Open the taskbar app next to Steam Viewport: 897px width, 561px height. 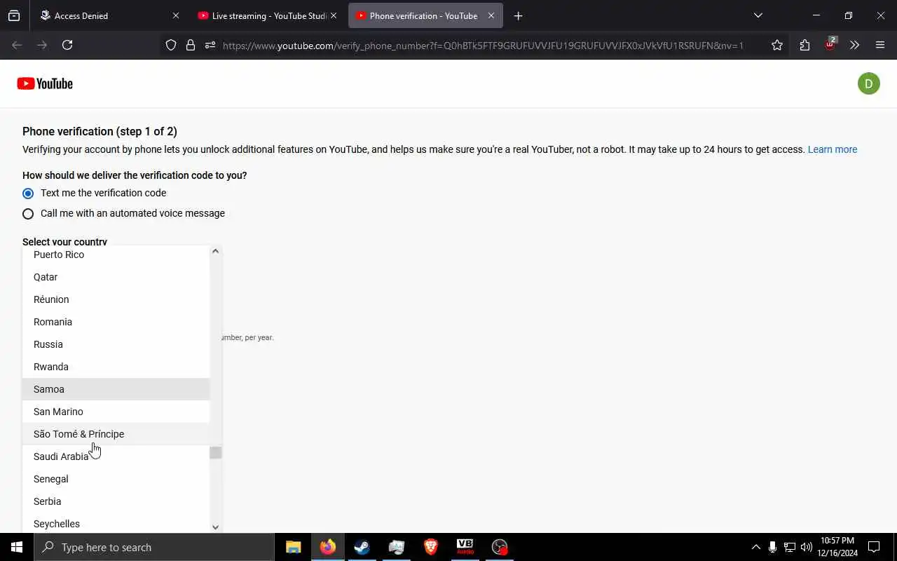coord(397,547)
